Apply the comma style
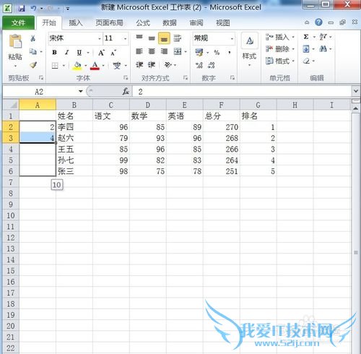This screenshot has width=361, height=354. [230, 52]
